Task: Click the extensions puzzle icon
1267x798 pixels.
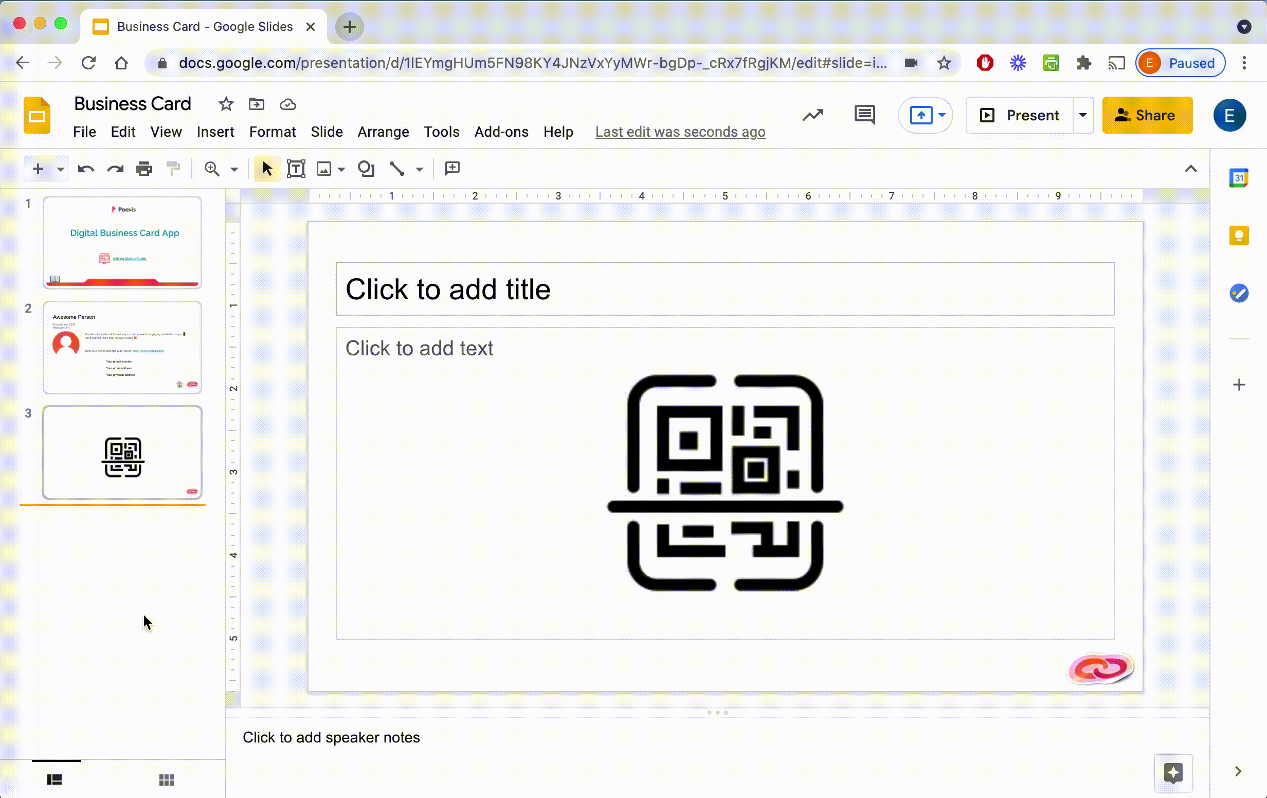Action: click(x=1083, y=63)
